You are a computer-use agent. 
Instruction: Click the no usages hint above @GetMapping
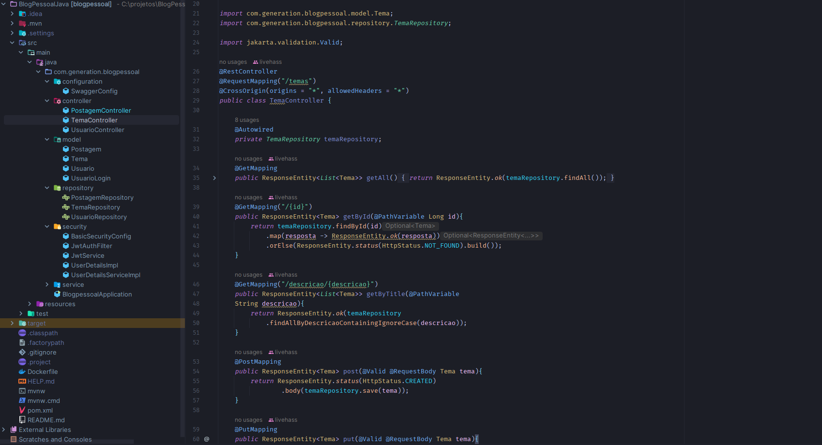click(248, 158)
